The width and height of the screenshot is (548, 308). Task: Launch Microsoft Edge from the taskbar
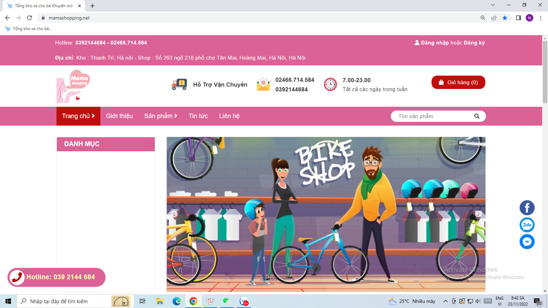click(176, 301)
